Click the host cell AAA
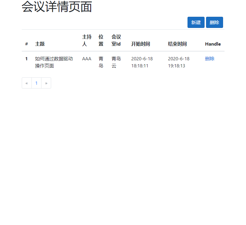 pyautogui.click(x=87, y=59)
